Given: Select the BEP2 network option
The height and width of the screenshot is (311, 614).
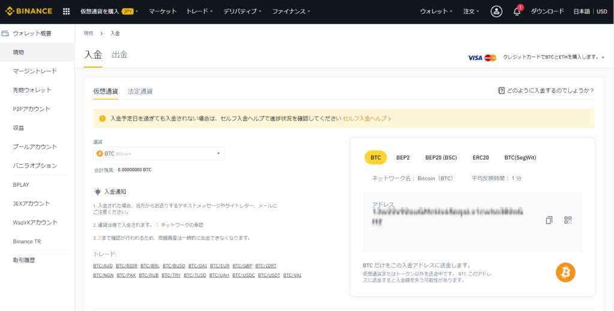Looking at the screenshot, I should click(x=403, y=157).
